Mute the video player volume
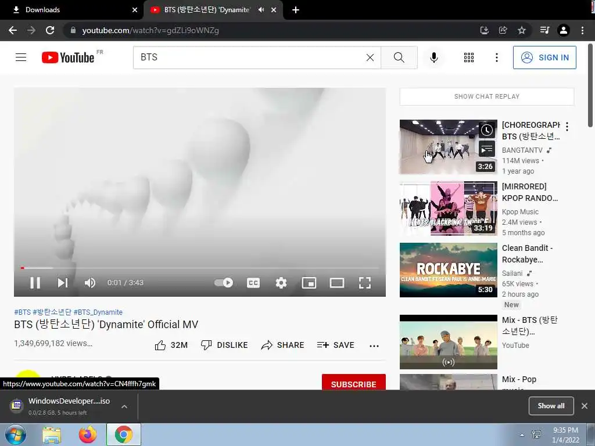The image size is (595, 446). pos(90,283)
